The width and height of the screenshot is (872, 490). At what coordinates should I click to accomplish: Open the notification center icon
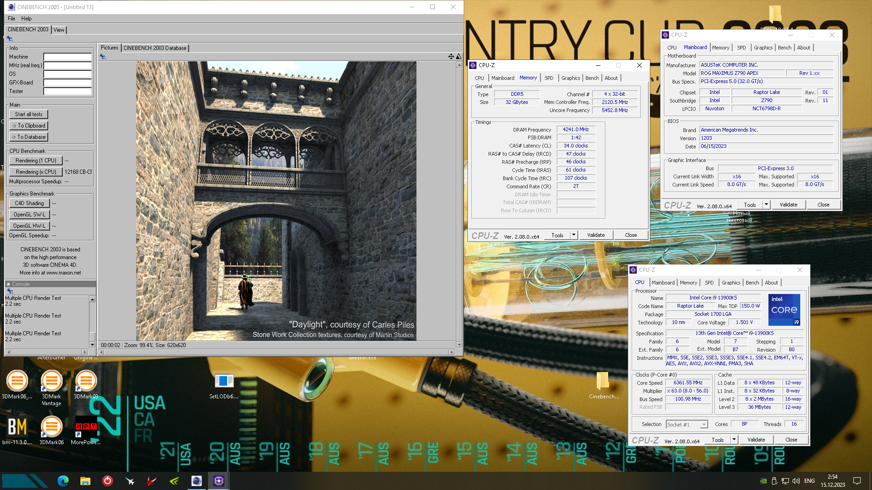(857, 481)
